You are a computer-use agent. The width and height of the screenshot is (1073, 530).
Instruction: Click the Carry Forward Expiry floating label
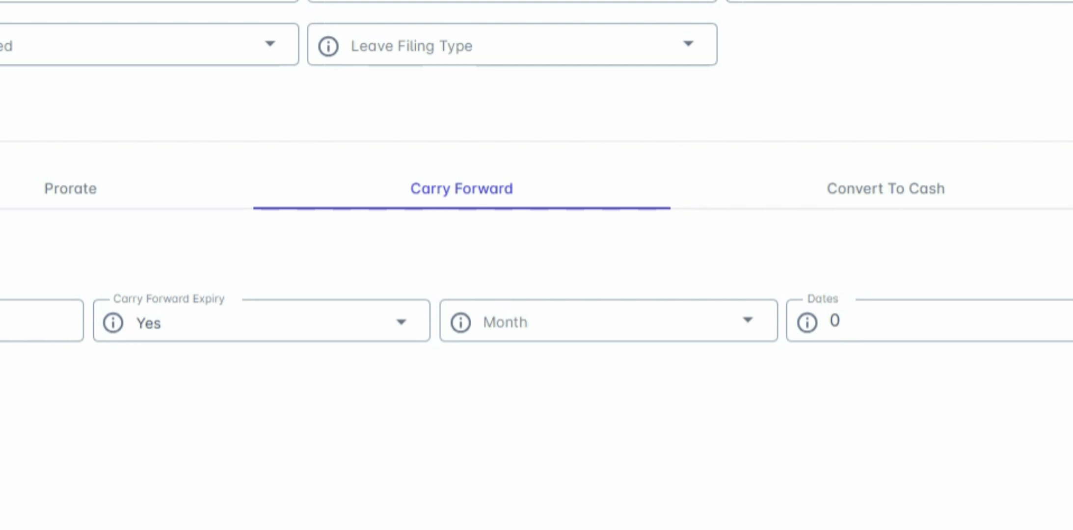[168, 299]
